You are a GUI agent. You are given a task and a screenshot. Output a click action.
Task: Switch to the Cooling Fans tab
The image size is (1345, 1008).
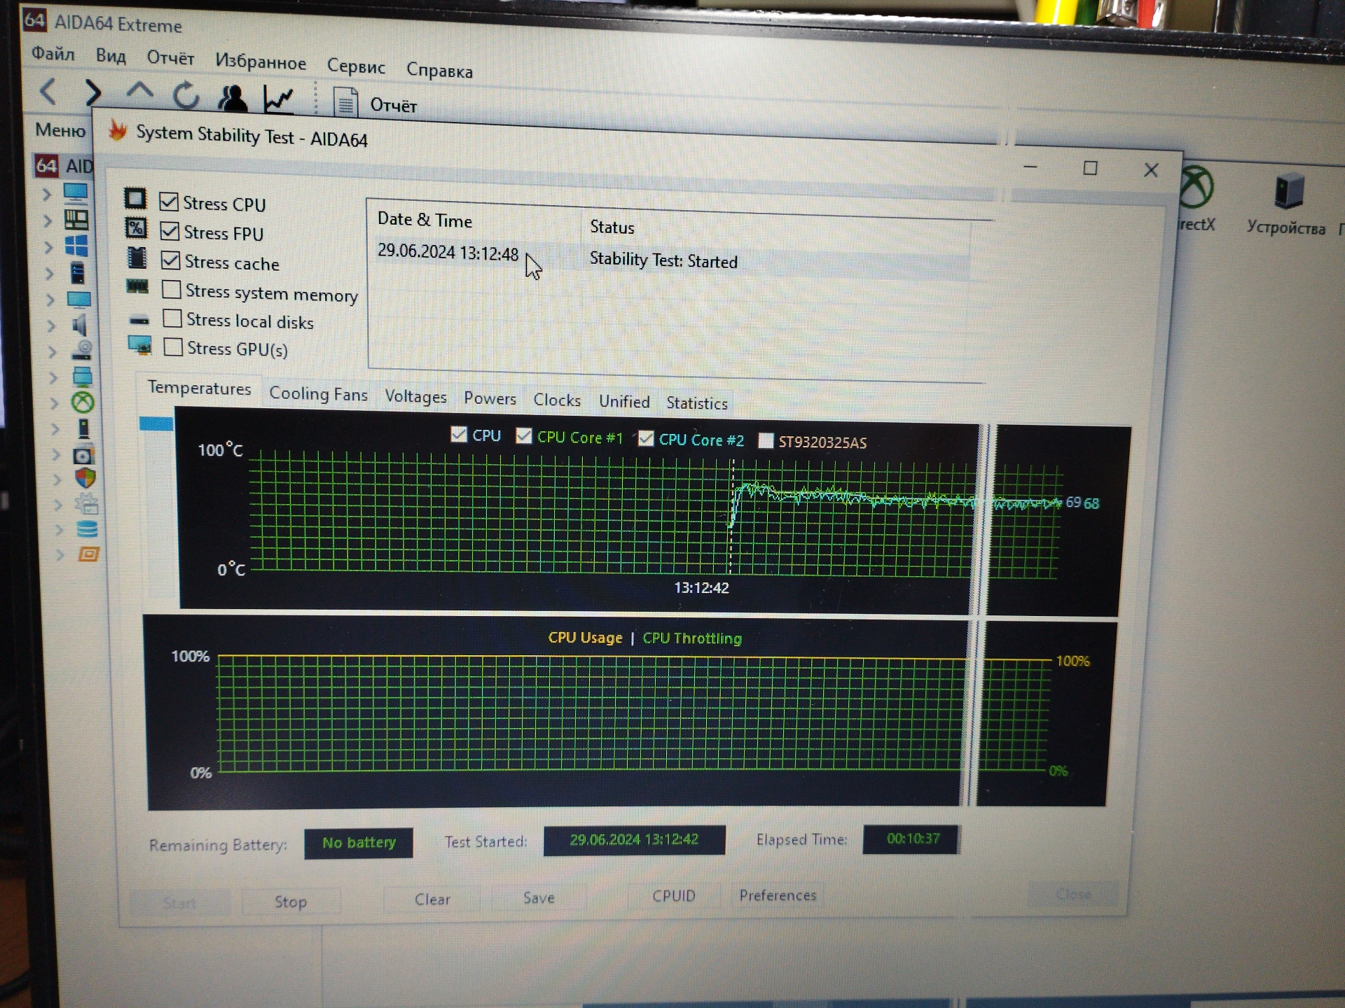click(318, 393)
